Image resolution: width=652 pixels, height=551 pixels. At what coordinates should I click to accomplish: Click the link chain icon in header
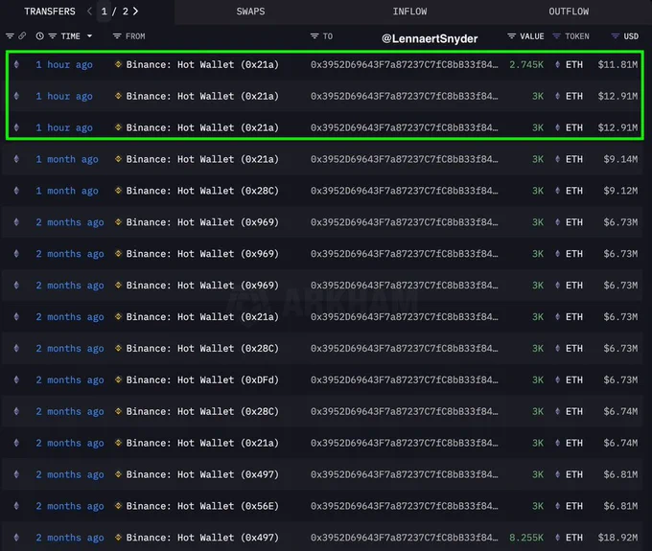[22, 36]
